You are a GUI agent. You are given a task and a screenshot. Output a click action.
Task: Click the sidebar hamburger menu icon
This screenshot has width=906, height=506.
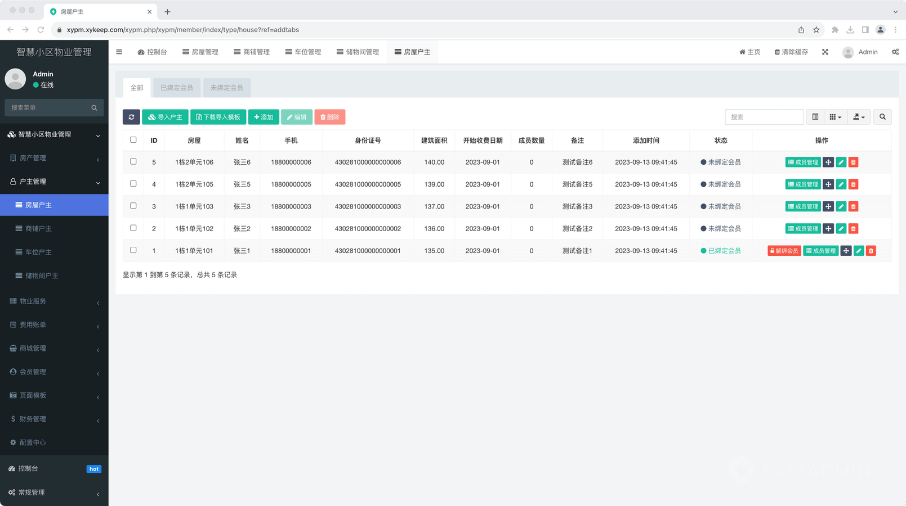[119, 52]
